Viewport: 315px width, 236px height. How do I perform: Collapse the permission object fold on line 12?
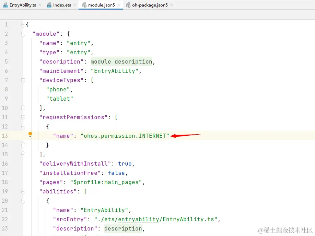point(23,126)
